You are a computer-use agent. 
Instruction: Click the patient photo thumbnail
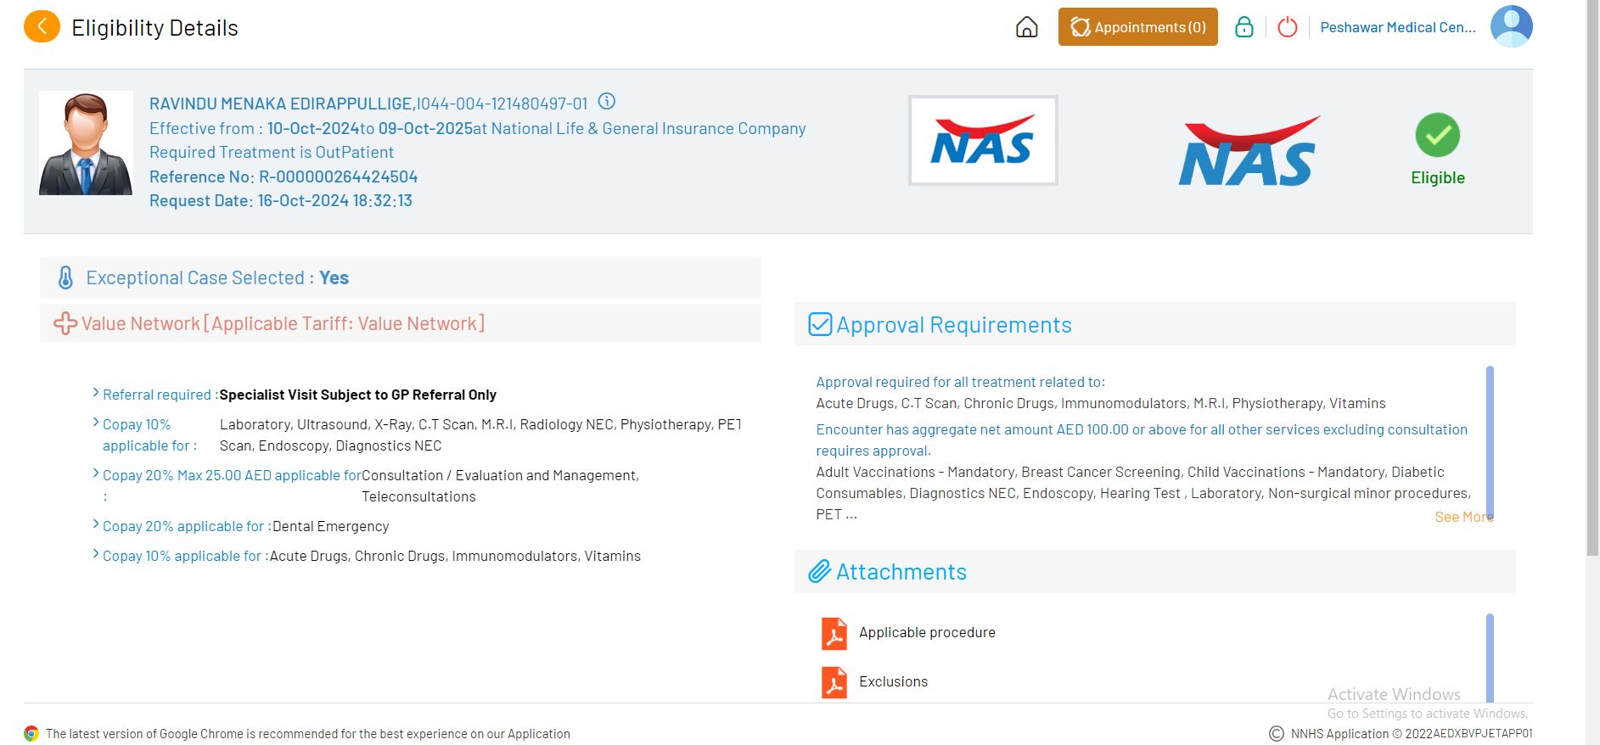pyautogui.click(x=86, y=143)
